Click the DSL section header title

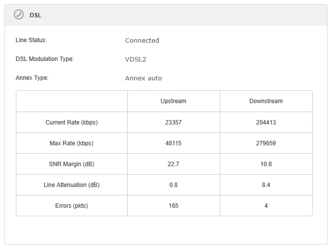pyautogui.click(x=36, y=15)
